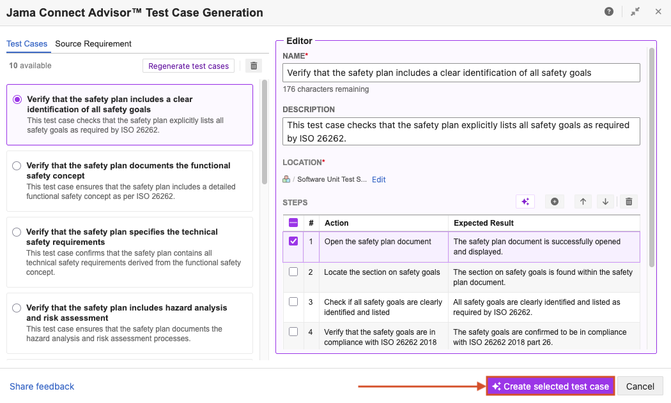
Task: Check step 4 Verify safety goals compliance
Action: coord(293,332)
